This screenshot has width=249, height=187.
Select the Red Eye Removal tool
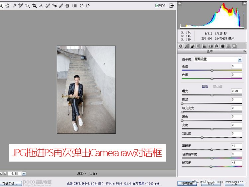coord(54,6)
